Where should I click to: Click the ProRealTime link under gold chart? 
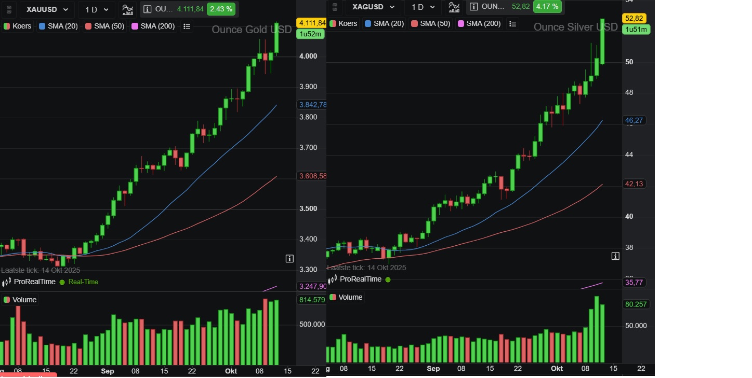34,282
